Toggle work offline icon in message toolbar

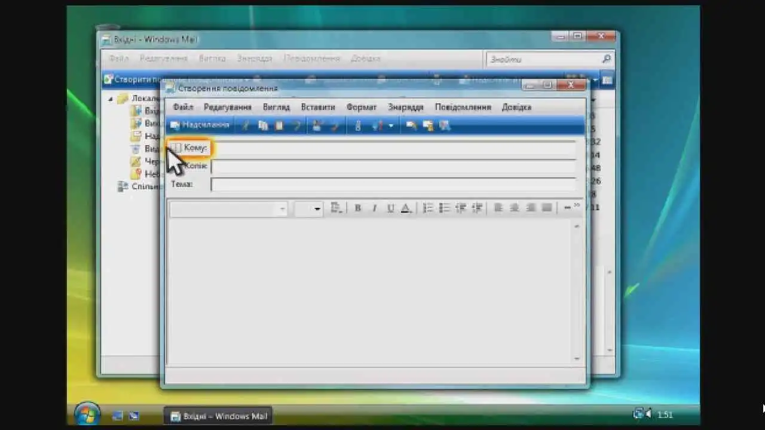[445, 125]
